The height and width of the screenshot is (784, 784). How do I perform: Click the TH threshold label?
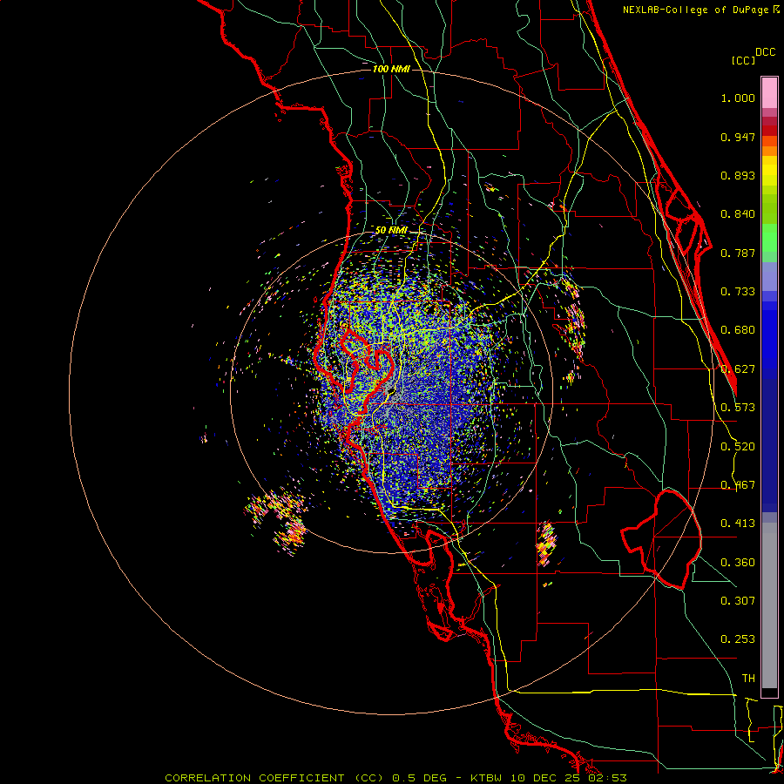point(748,679)
